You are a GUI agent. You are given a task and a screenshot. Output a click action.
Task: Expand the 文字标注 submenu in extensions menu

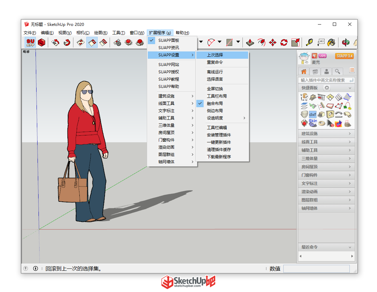[172, 111]
